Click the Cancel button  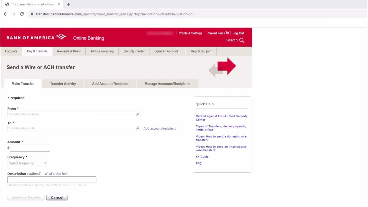coord(57,198)
